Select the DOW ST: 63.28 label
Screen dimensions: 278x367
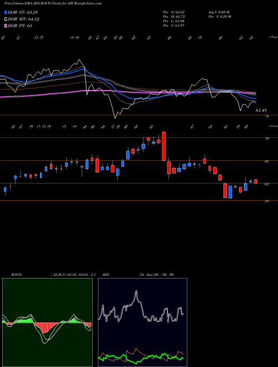(x=23, y=12)
